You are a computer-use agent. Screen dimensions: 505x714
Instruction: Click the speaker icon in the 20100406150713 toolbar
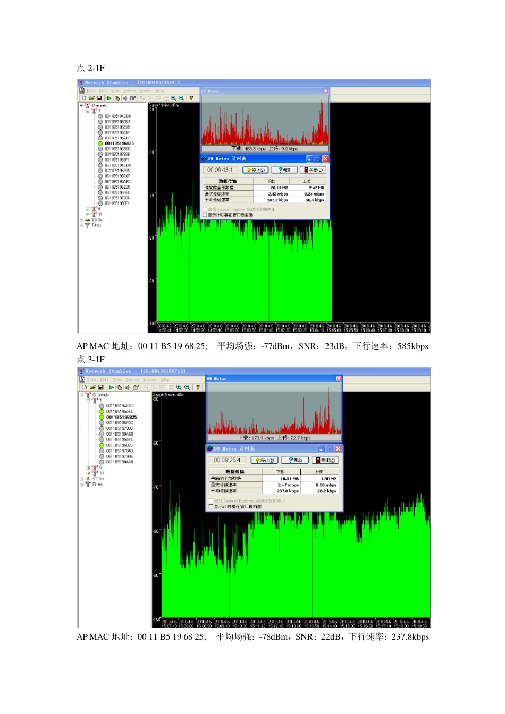coord(128,387)
